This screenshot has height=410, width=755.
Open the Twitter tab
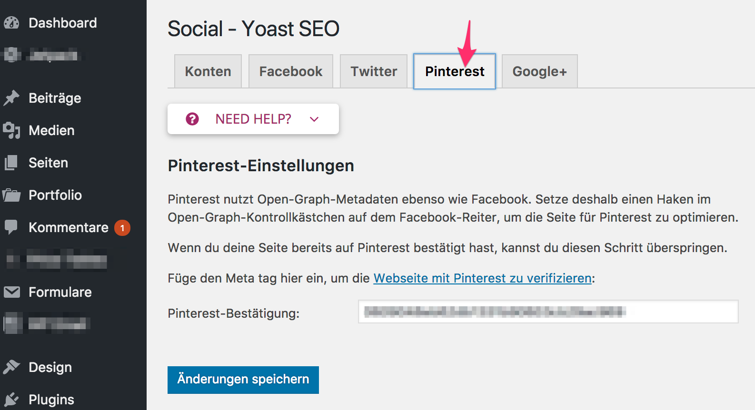374,71
